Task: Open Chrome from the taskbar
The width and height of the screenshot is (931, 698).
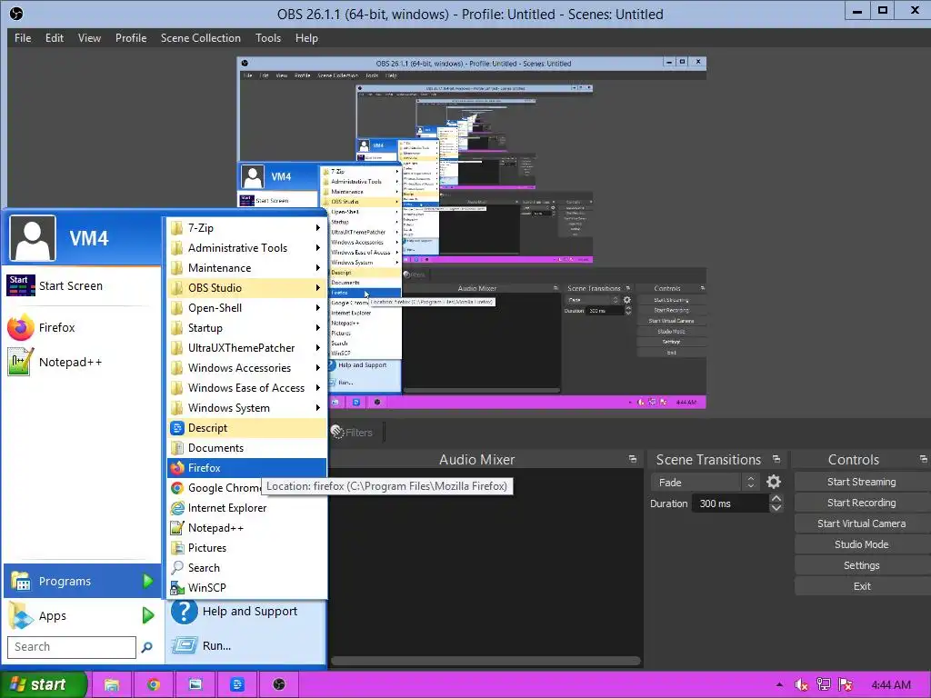Action: [154, 685]
